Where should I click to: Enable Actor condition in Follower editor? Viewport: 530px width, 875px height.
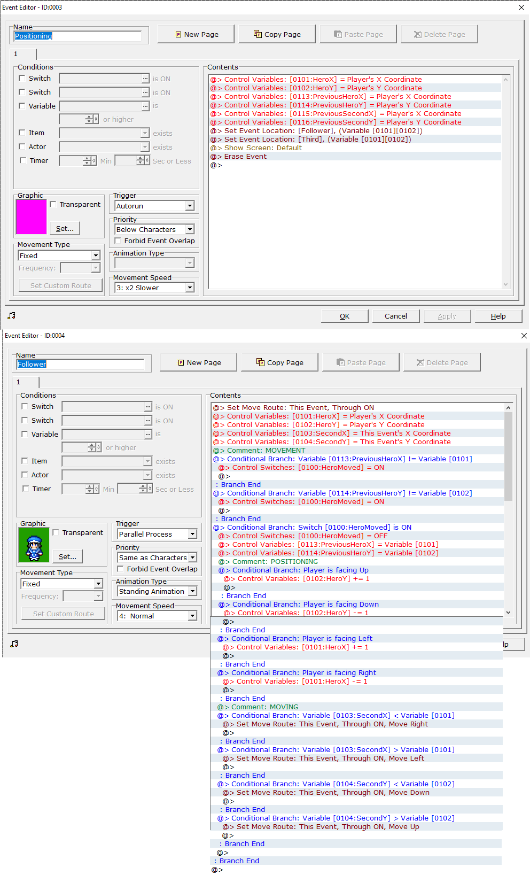coord(25,475)
